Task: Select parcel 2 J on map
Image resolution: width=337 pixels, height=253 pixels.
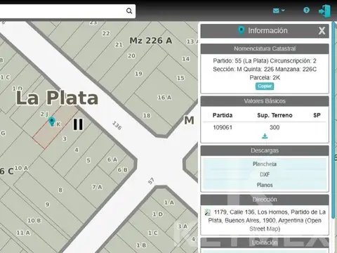Action: click(x=44, y=114)
